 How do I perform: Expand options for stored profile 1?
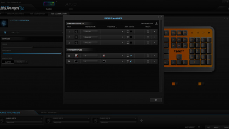155,56
